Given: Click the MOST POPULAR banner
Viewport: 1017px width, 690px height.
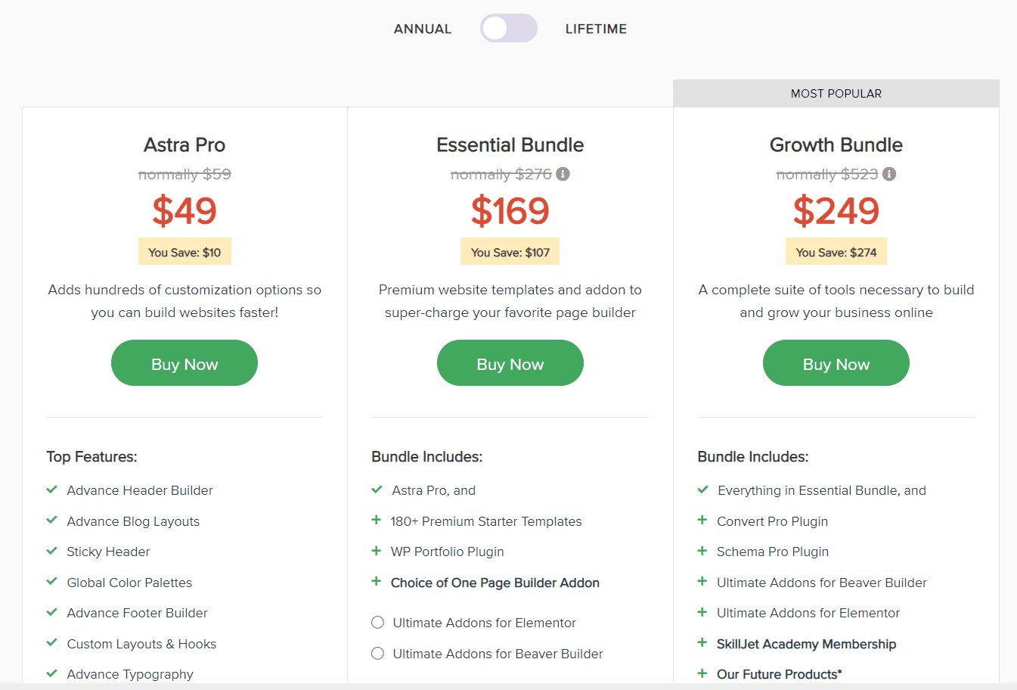Looking at the screenshot, I should point(836,94).
